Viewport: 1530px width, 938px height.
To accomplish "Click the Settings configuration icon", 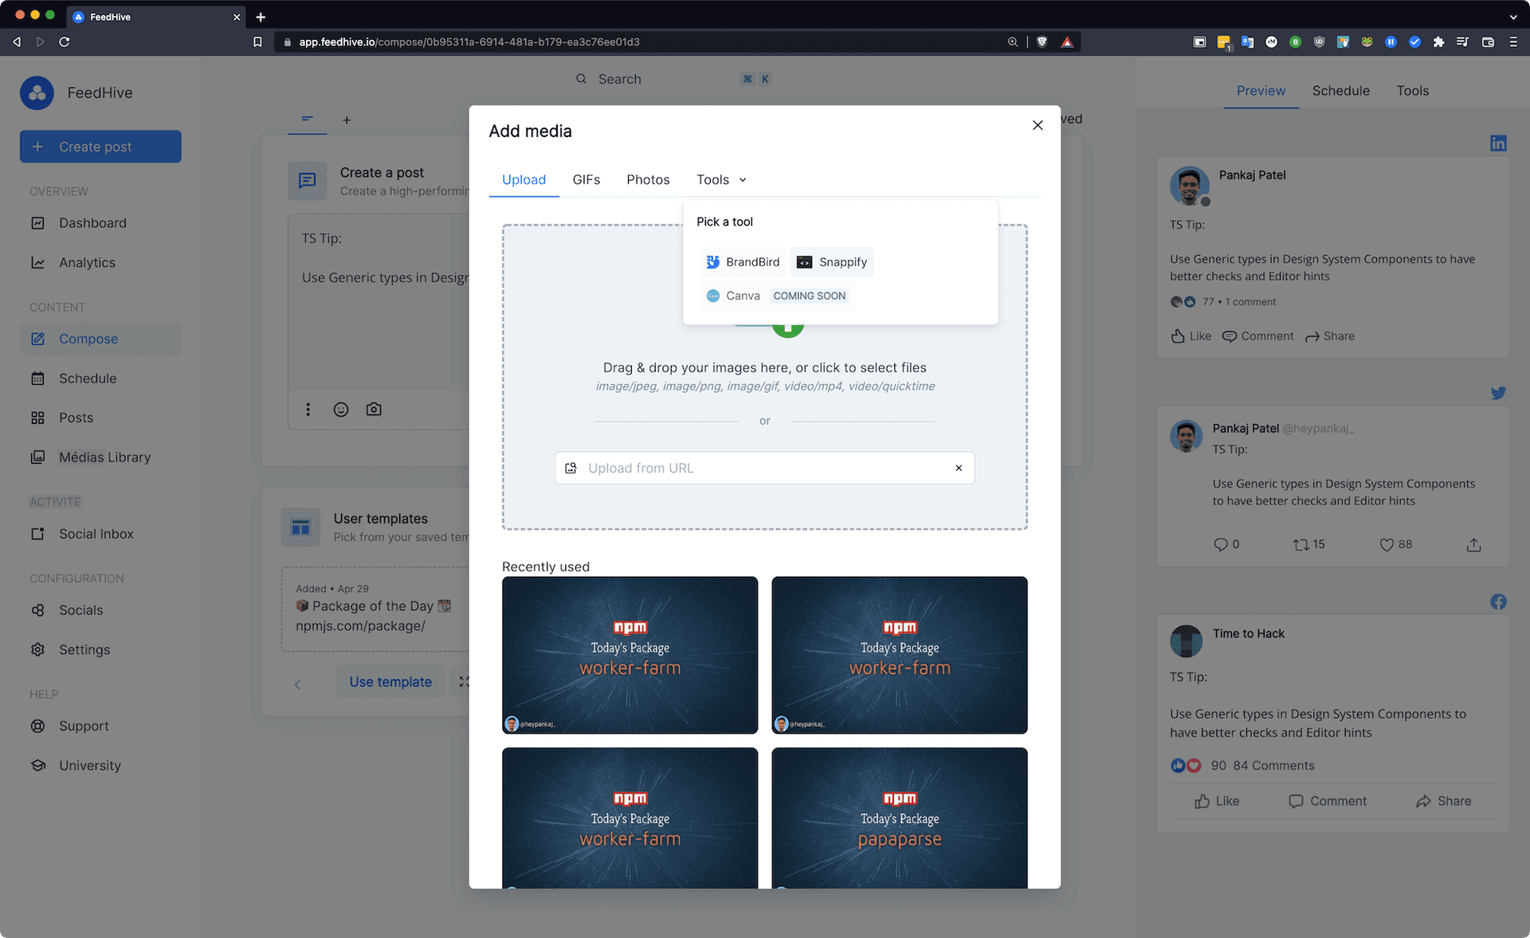I will [x=38, y=650].
